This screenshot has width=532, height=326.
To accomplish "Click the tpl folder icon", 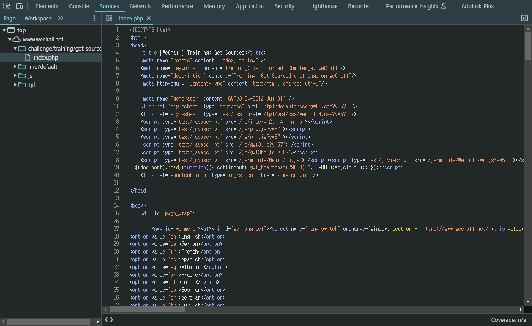I will click(x=22, y=85).
